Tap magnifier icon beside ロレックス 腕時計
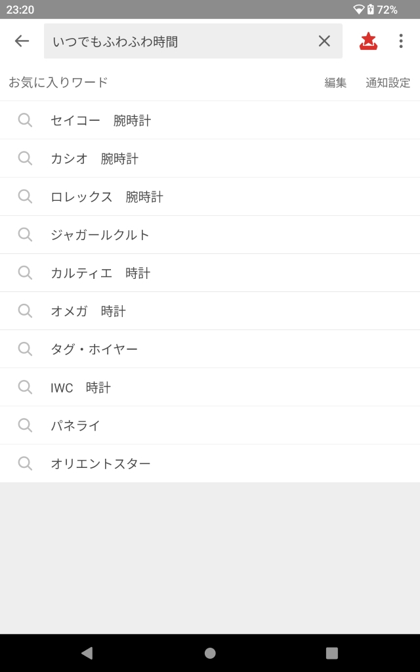Image resolution: width=420 pixels, height=672 pixels. click(25, 196)
